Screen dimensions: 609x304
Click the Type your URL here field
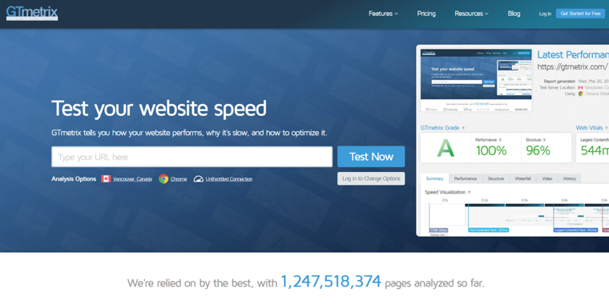pyautogui.click(x=192, y=157)
